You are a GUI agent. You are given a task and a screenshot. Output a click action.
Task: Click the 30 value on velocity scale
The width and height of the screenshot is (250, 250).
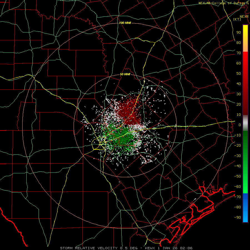pos(239,94)
